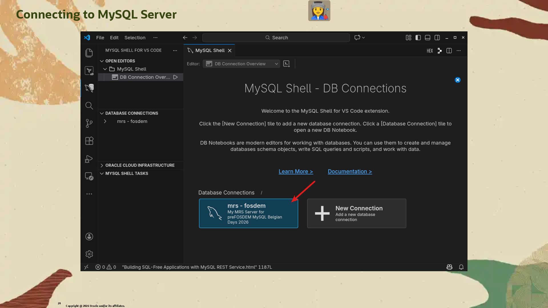Image resolution: width=548 pixels, height=308 pixels.
Task: Open Remote Explorer in activity bar
Action: tap(89, 176)
